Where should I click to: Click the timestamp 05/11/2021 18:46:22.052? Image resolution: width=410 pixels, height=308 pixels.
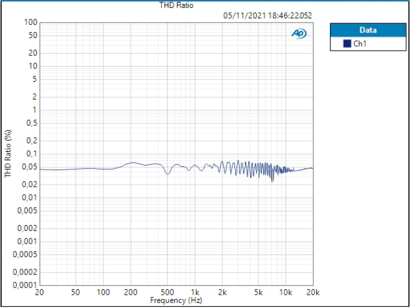[268, 15]
